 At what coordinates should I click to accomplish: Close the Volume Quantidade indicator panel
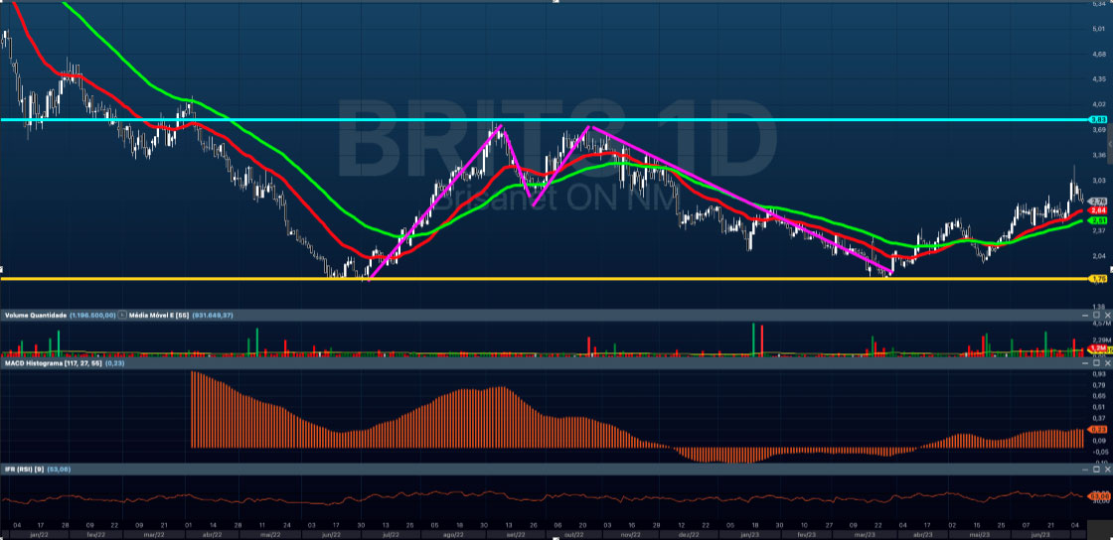point(1106,315)
